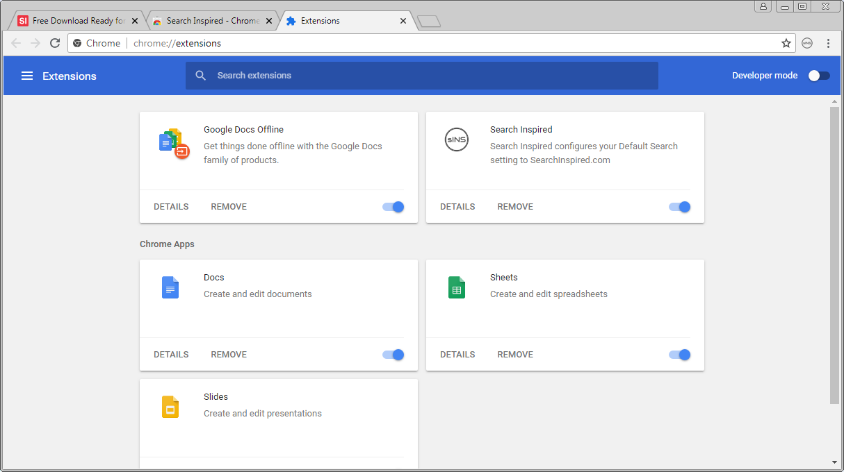Click the Sheets app icon
844x472 pixels.
tap(457, 287)
